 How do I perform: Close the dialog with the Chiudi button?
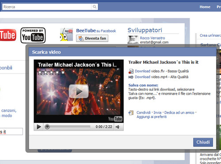pos(203,142)
